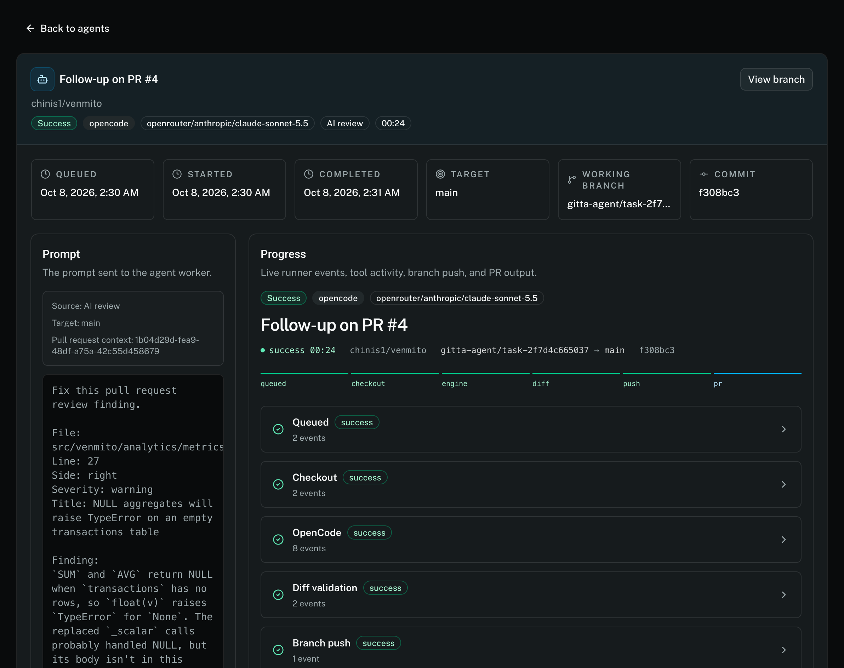The image size is (844, 668).
Task: Click the clock icon next to COMPLETED
Action: pos(309,174)
